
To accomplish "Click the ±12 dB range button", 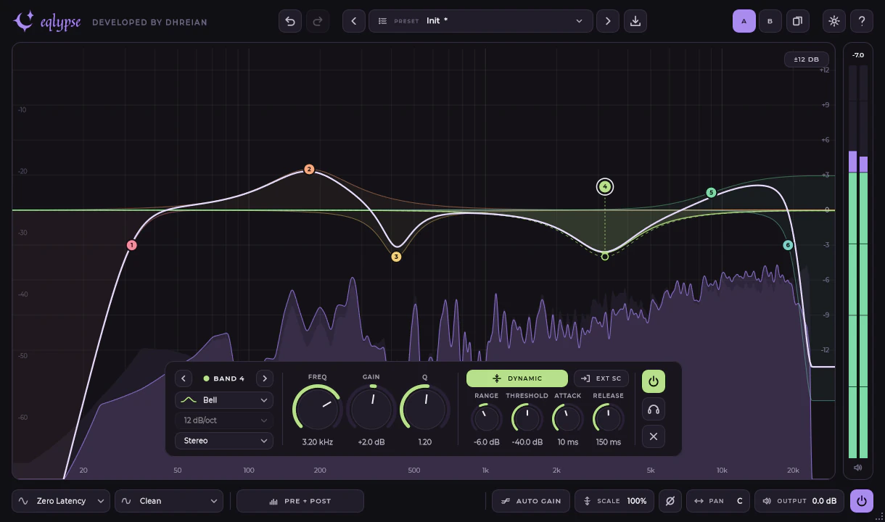I will pos(807,59).
